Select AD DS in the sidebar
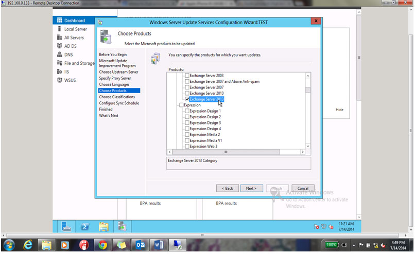The width and height of the screenshot is (415, 254). point(70,46)
